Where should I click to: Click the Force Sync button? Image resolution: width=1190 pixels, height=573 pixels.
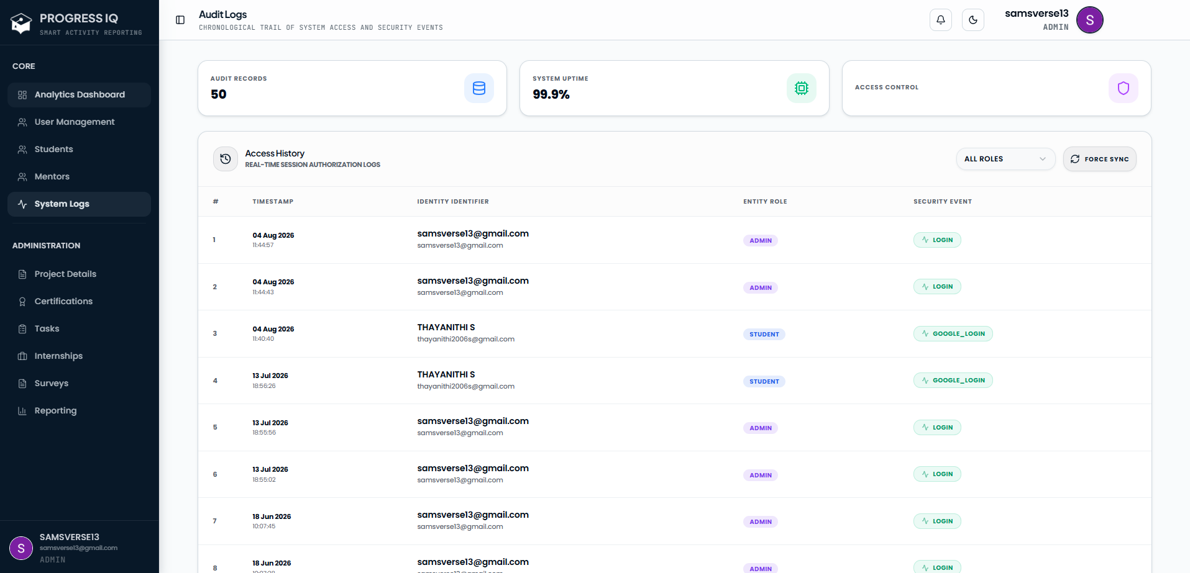[1100, 159]
